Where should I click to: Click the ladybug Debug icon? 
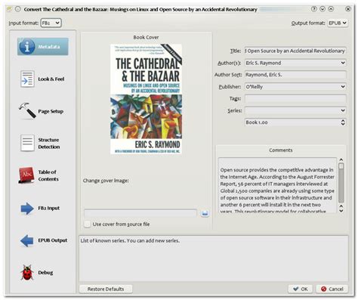(27, 273)
